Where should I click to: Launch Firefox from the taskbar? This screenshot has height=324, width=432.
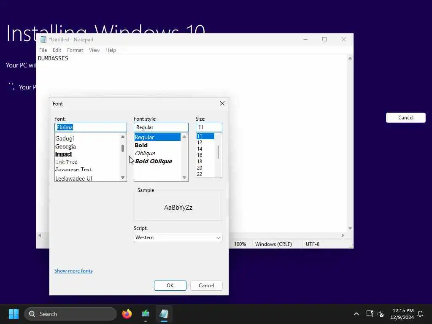point(127,314)
